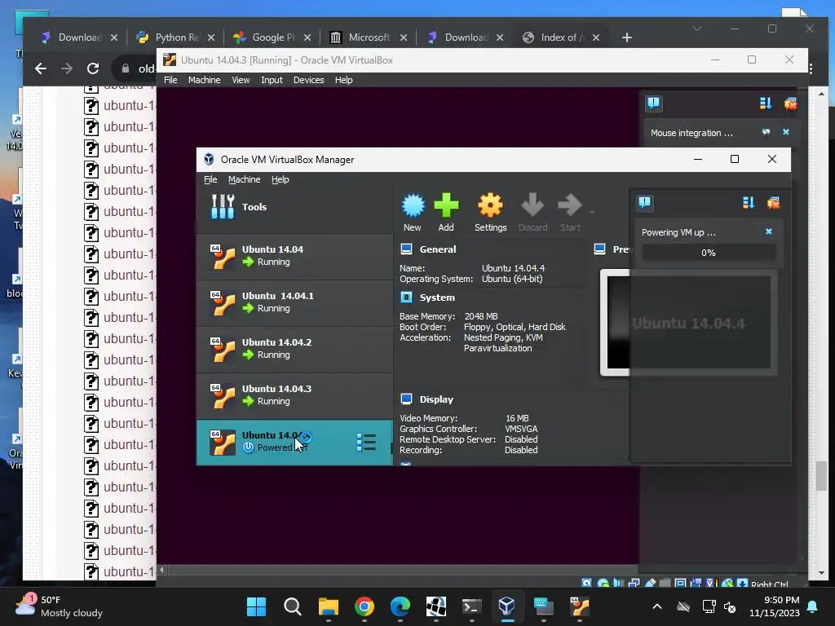Close the Python Re Chrome tab
Image resolution: width=835 pixels, height=626 pixels.
211,37
